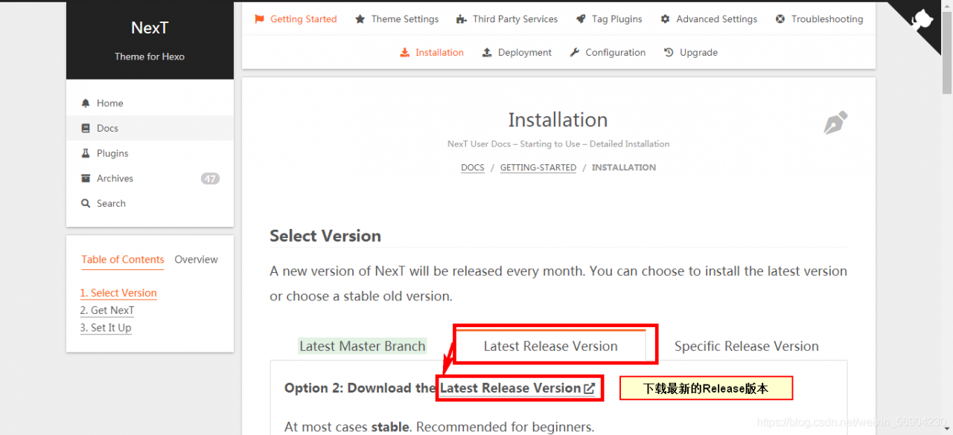The width and height of the screenshot is (953, 435).
Task: Select the Latest Release Version tab
Action: (551, 346)
